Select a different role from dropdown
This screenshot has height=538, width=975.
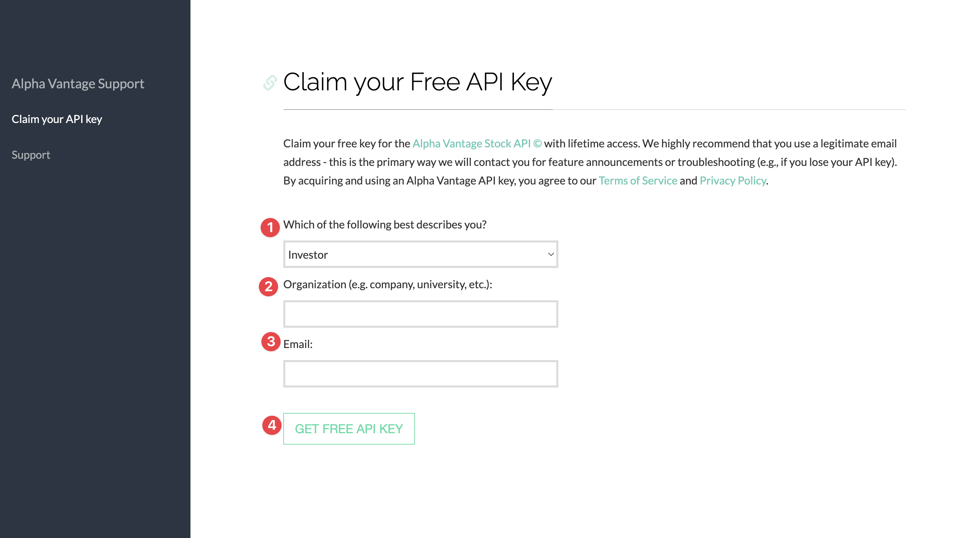tap(420, 254)
